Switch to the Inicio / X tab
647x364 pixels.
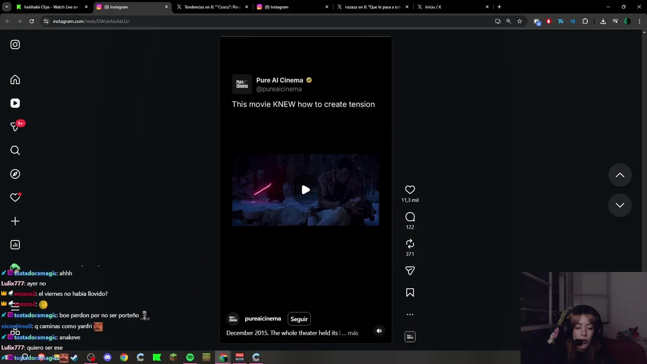[x=452, y=7]
